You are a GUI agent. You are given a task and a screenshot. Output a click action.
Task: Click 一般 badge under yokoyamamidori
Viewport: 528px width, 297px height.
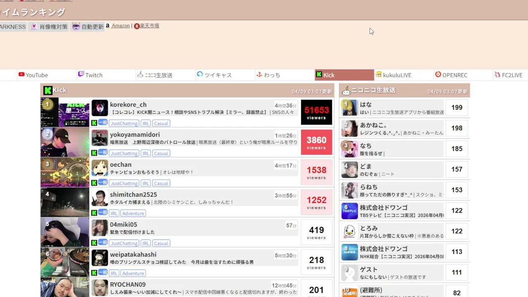tap(103, 153)
